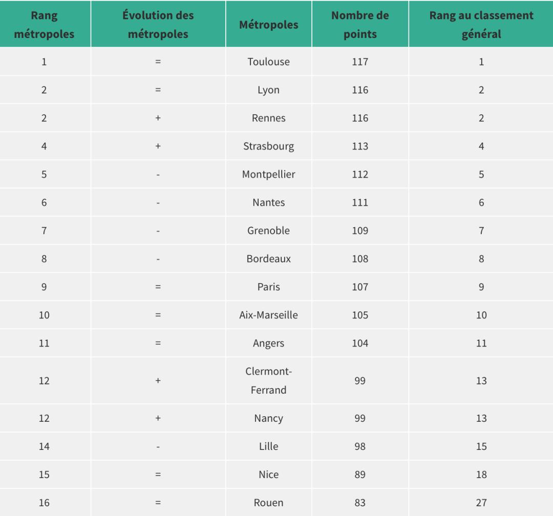Image resolution: width=553 pixels, height=516 pixels.
Task: Select Montpellier in the table
Action: 268,175
